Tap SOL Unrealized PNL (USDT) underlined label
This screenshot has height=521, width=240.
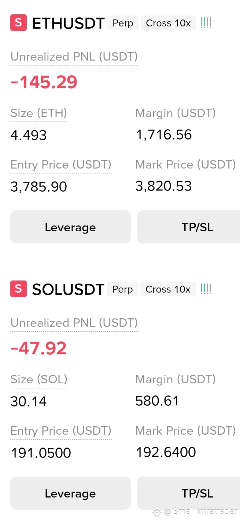pos(74,323)
